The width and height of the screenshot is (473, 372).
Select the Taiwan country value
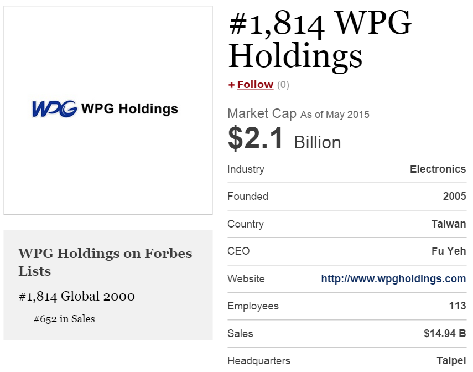(449, 224)
